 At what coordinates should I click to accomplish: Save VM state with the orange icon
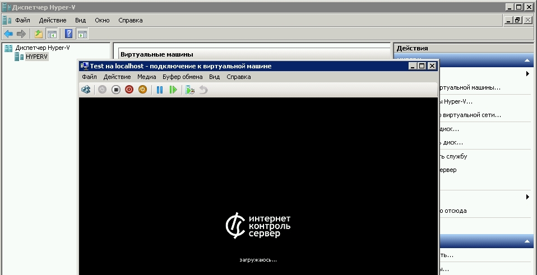(142, 90)
